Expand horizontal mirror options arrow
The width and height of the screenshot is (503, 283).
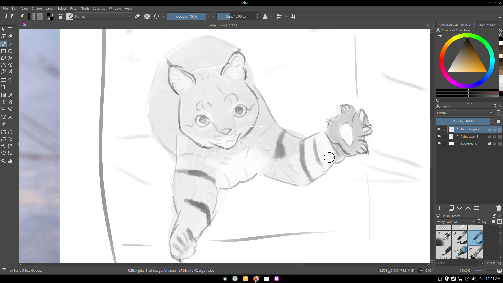(272, 16)
